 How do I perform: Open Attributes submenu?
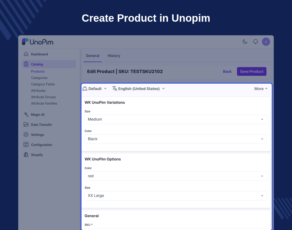[x=38, y=90]
